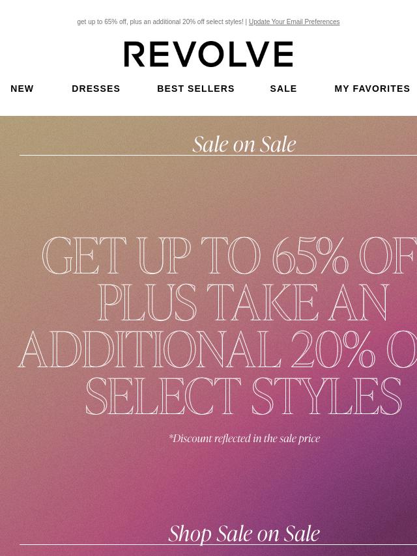Open the Update Your Email Preferences link
This screenshot has height=556, width=417.
(x=294, y=21)
